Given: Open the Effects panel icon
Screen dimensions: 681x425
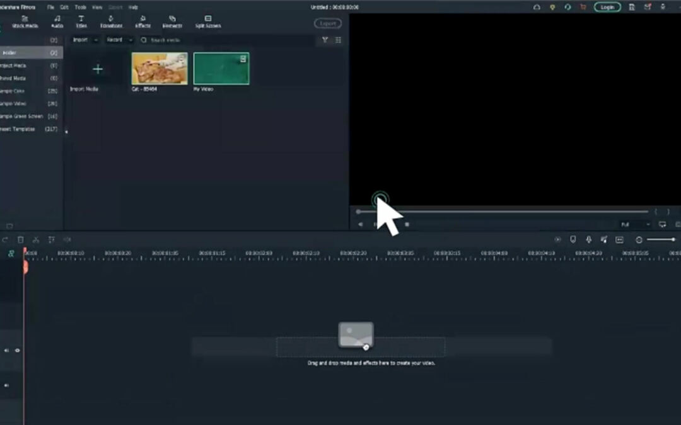Looking at the screenshot, I should pyautogui.click(x=143, y=22).
